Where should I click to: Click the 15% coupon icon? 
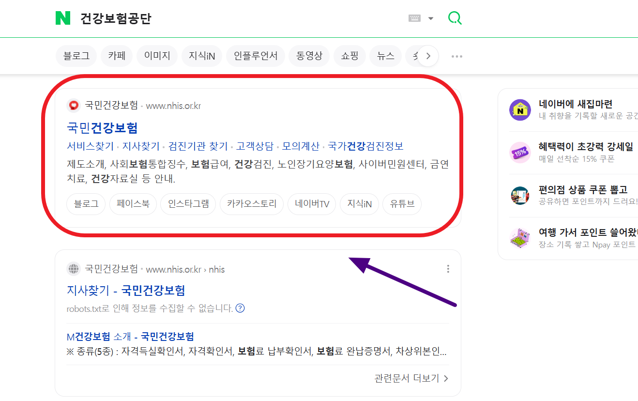tap(520, 153)
